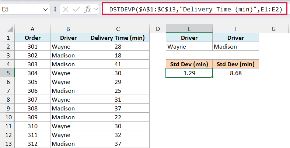
Task: Select row 5 header
Action: click(x=8, y=73)
